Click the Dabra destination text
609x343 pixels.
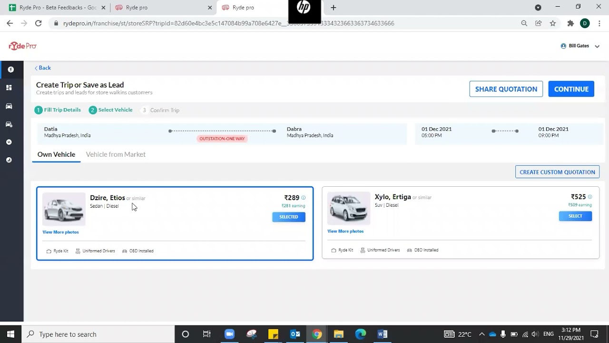pos(294,129)
